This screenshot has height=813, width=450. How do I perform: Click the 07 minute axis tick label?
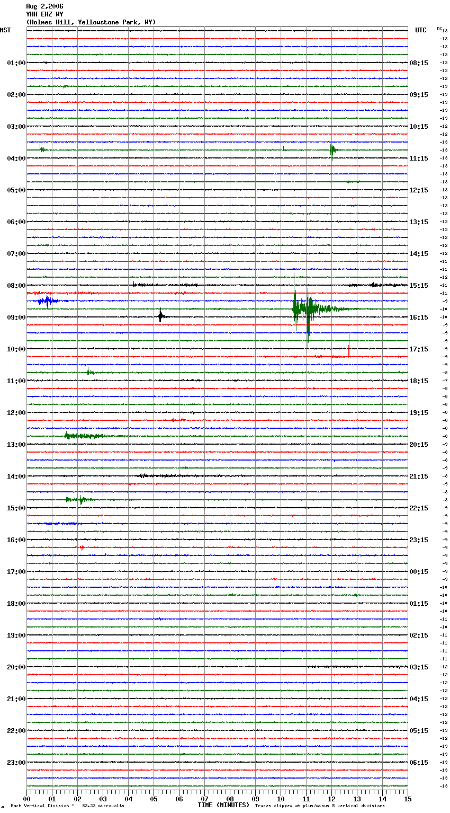(x=205, y=798)
